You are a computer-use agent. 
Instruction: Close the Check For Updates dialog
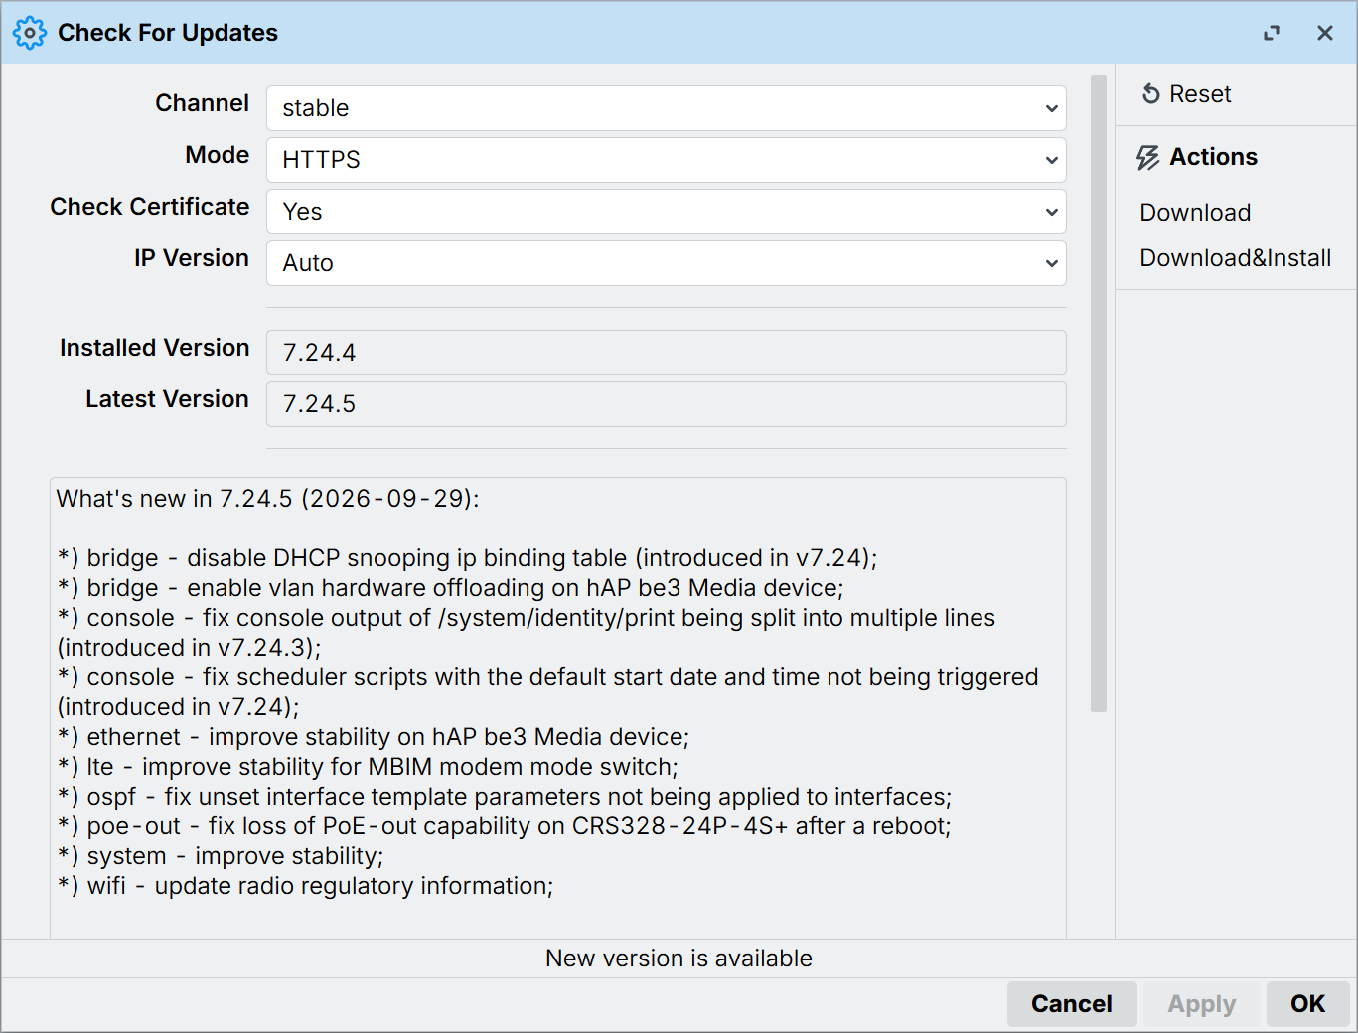(1325, 33)
